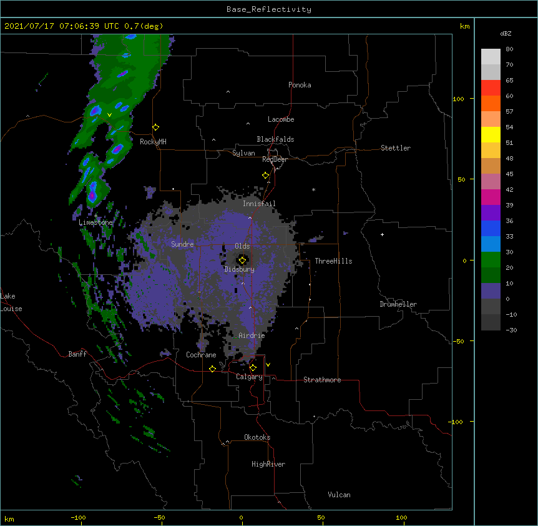This screenshot has width=538, height=526.
Task: Click the HighRiver town label
Action: pos(268,464)
